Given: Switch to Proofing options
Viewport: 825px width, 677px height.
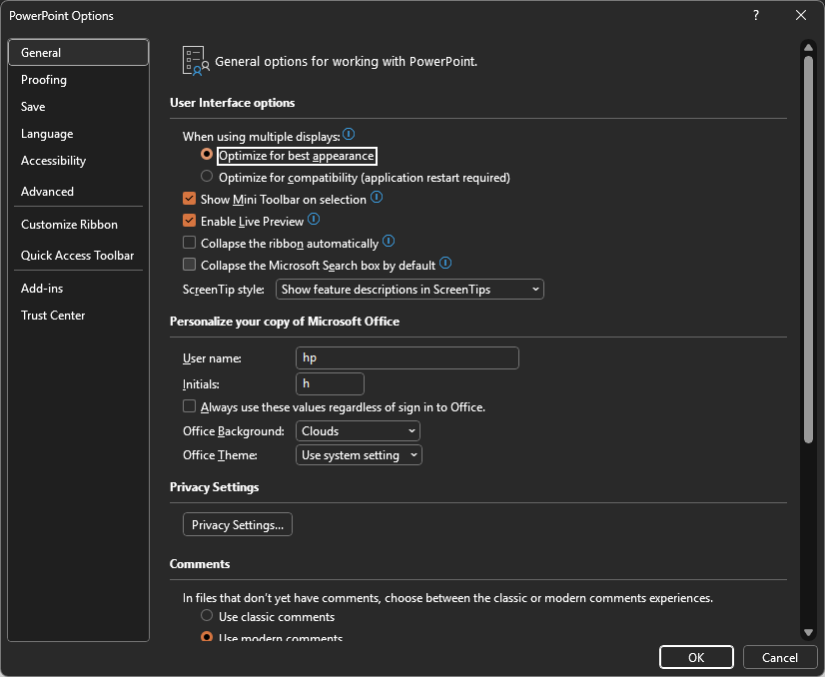Looking at the screenshot, I should coord(78,80).
